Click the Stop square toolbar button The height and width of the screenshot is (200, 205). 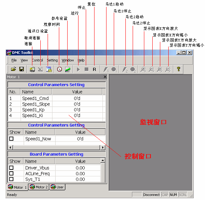click(x=87, y=69)
